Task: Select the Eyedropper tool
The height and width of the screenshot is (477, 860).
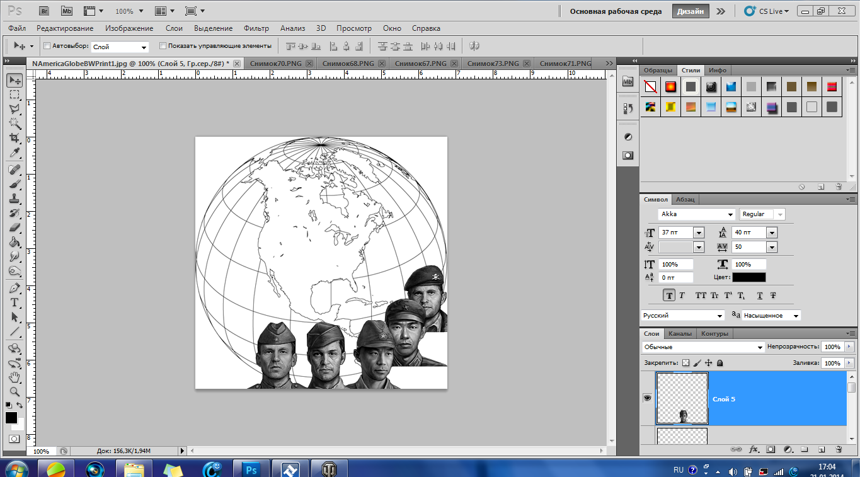Action: point(14,153)
